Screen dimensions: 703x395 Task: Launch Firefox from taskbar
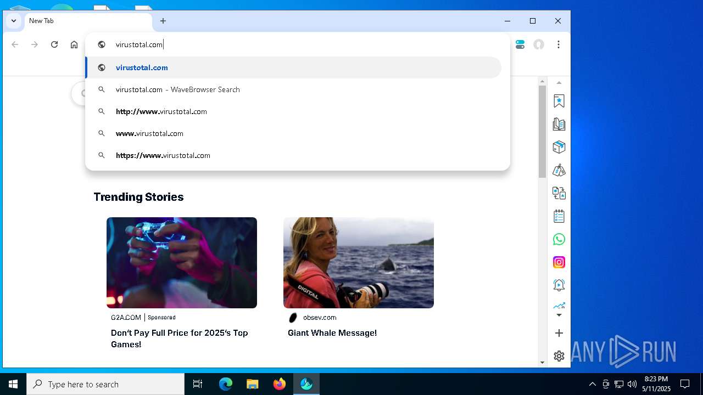coord(280,384)
